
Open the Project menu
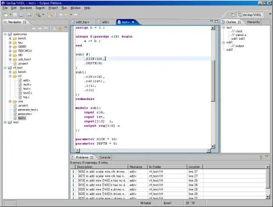53,8
